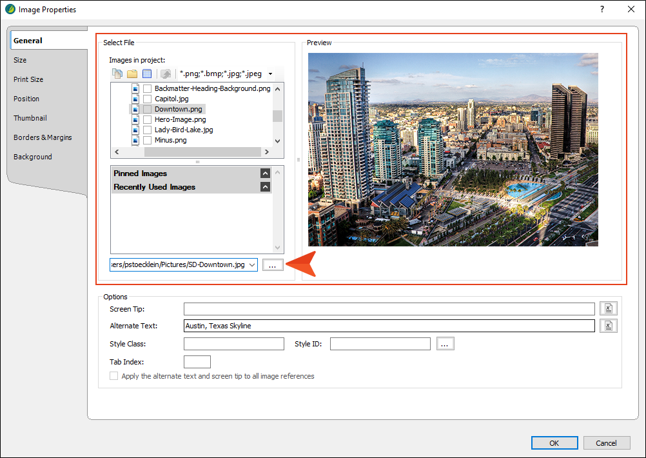Screen dimensions: 646x458
Task: Click the Alternate Text field
Action: click(389, 326)
